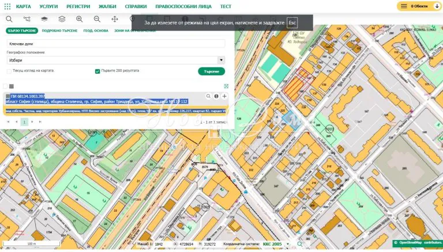This screenshot has height=252, width=443.
Task: Open the 'Регистри' menu
Action: [x=78, y=6]
